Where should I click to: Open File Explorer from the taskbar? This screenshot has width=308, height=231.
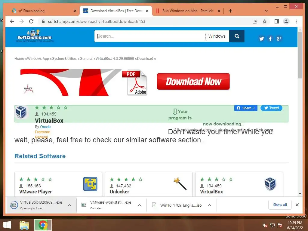point(24,225)
